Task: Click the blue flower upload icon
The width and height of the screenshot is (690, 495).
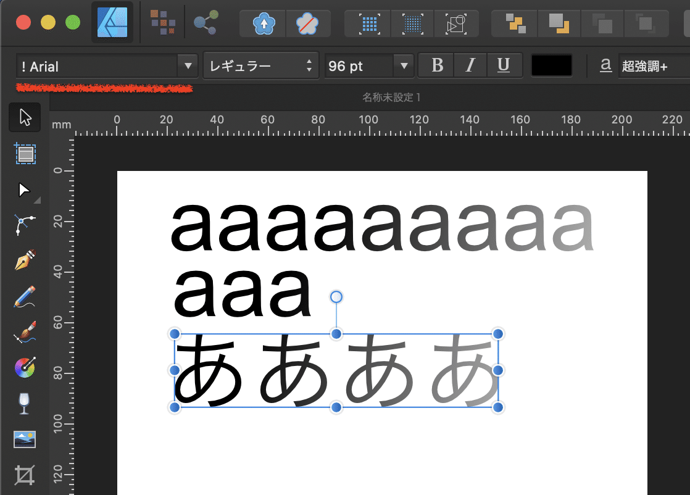Action: pos(264,23)
